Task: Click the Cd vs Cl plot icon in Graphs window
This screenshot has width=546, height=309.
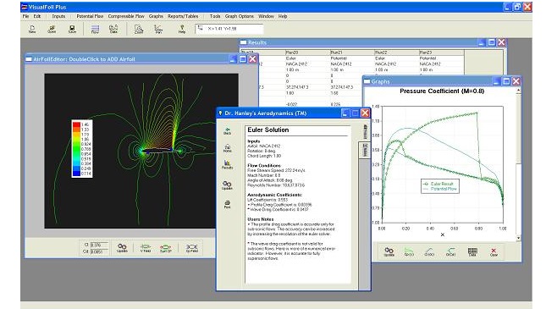Action: click(x=450, y=252)
